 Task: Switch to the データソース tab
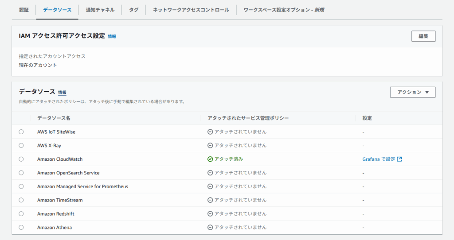pyautogui.click(x=57, y=10)
